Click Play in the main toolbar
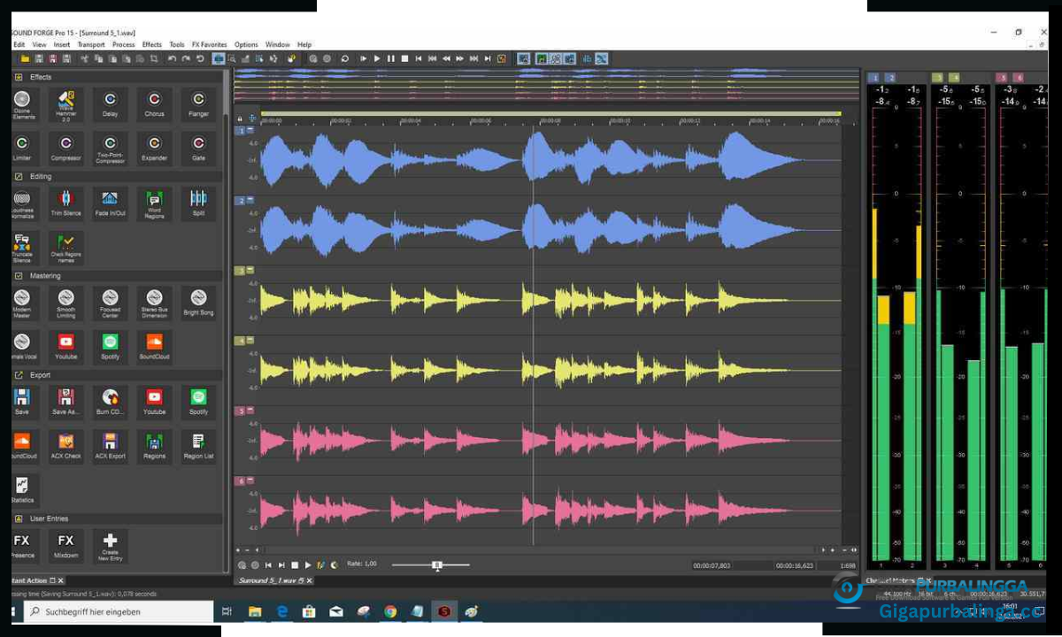 [376, 58]
